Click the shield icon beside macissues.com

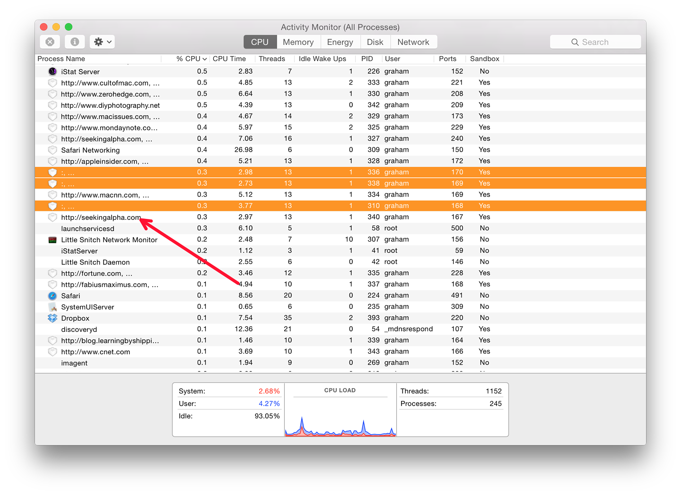(52, 116)
